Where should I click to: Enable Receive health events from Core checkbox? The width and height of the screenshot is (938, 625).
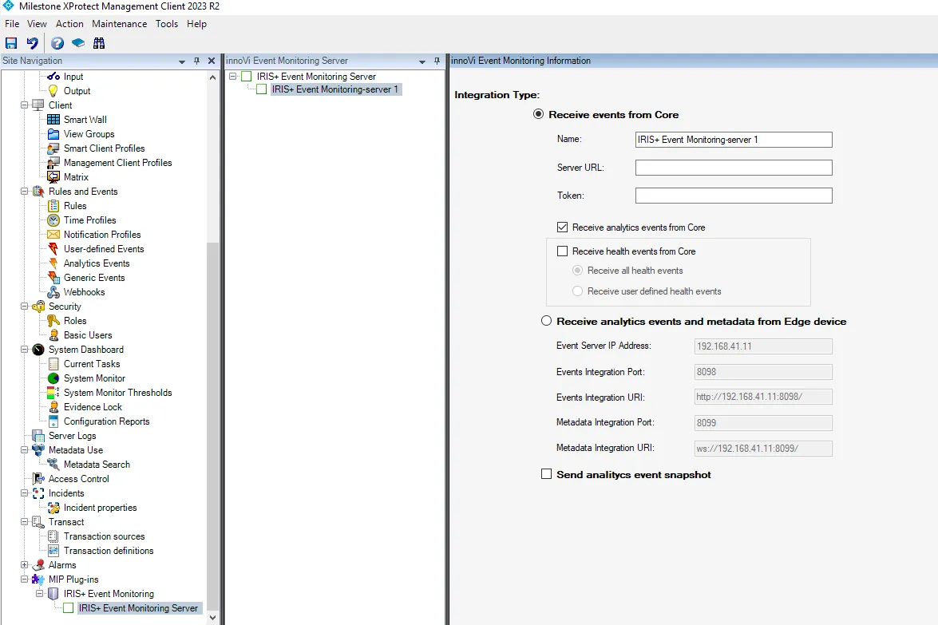[x=562, y=251]
